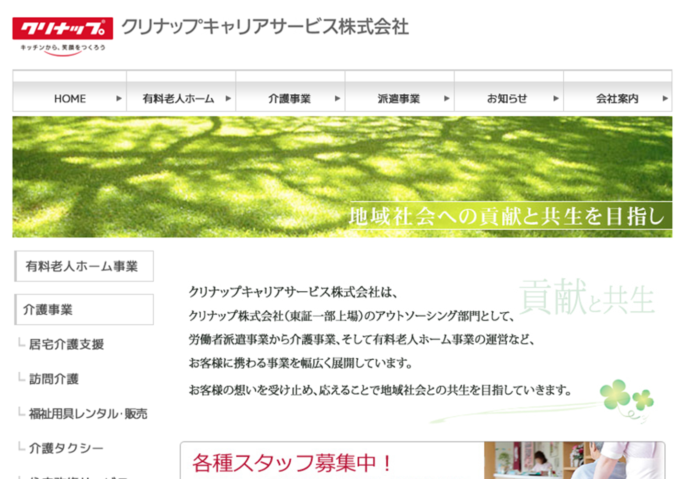Click the green lawn hero banner image
This screenshot has height=479, width=684.
point(342,177)
